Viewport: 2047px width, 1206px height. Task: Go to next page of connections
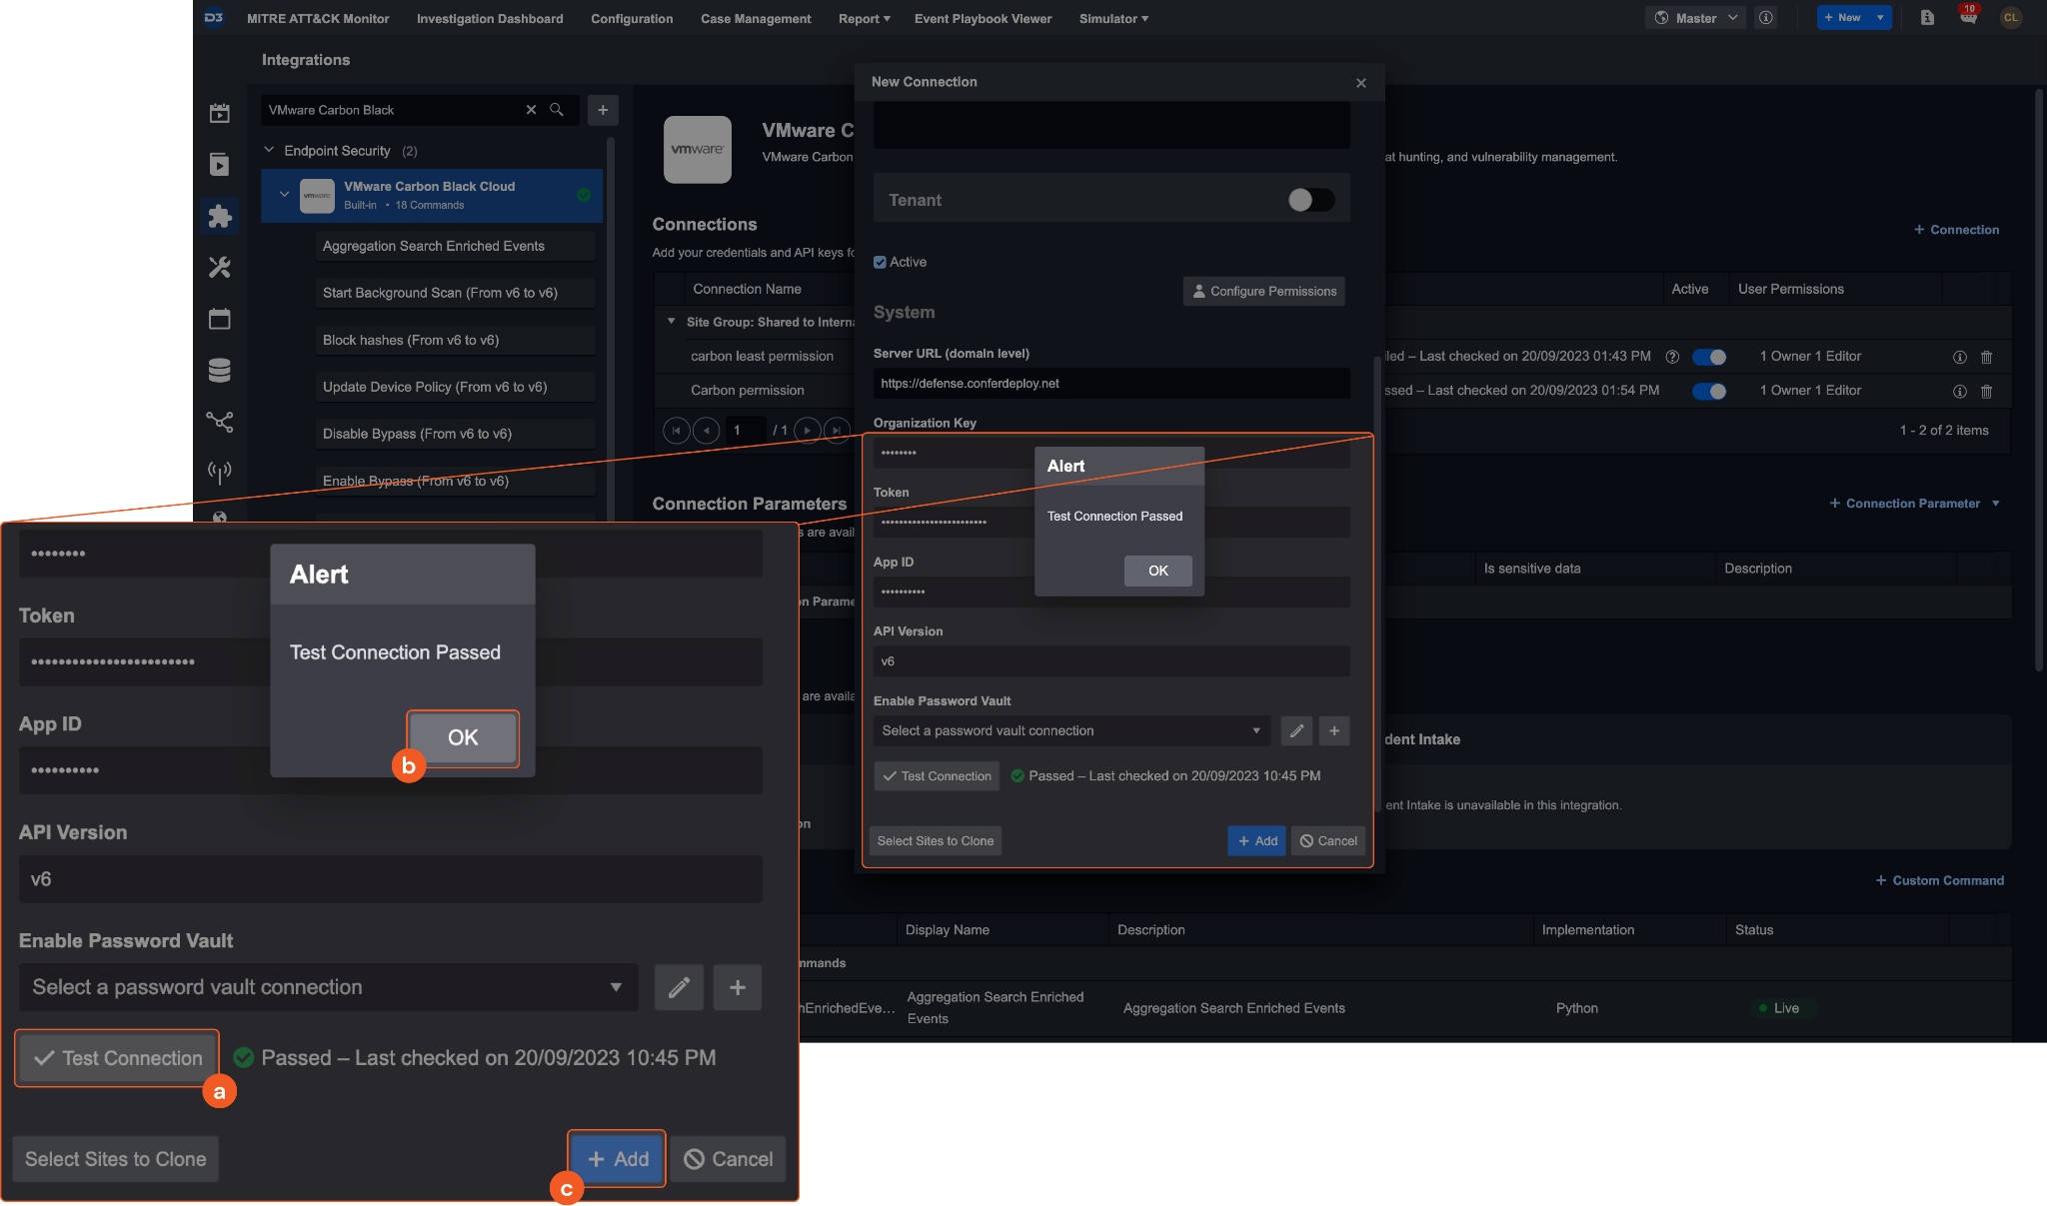point(808,431)
